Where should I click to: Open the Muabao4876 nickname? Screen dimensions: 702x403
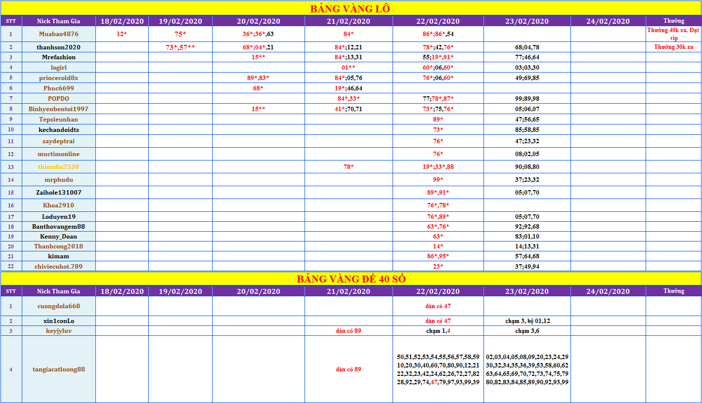tap(59, 34)
